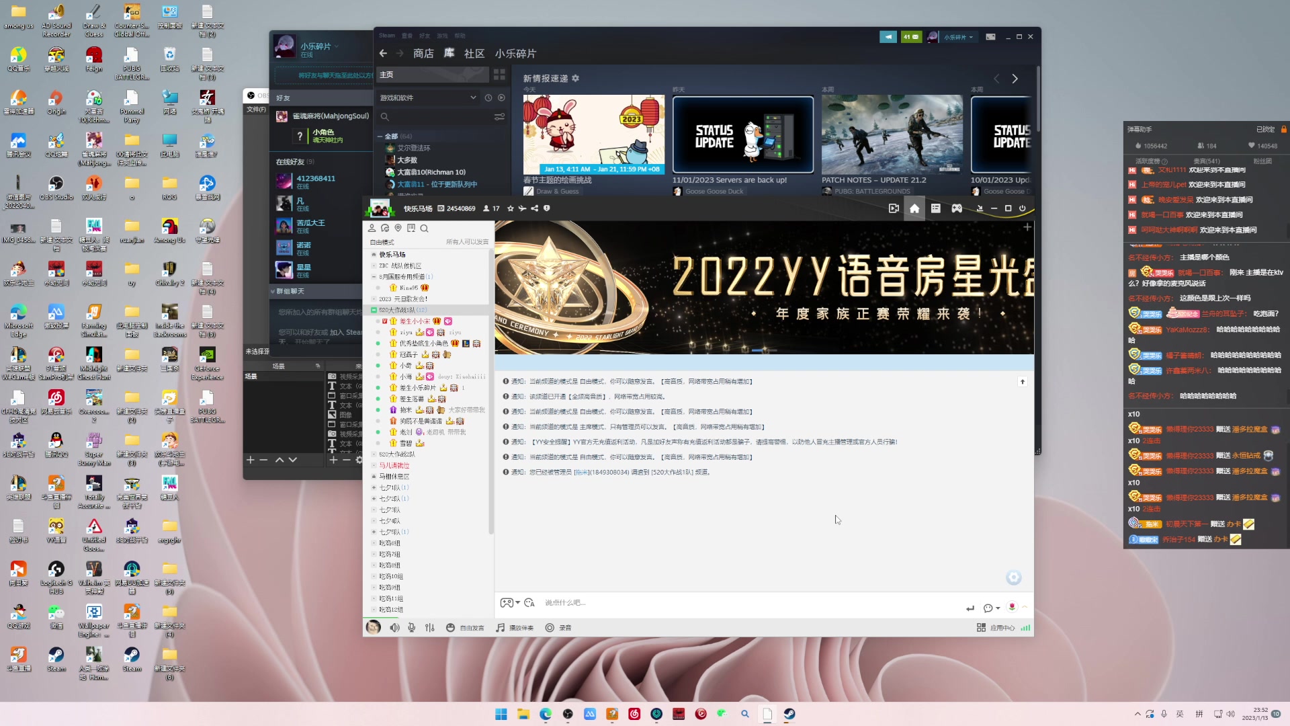
Task: Open the Windows Start button
Action: coord(501,714)
